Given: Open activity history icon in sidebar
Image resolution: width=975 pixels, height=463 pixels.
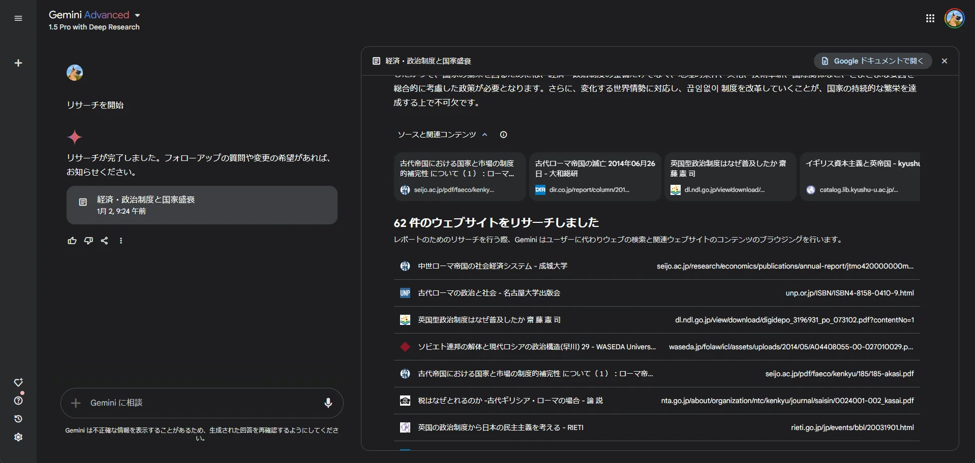Looking at the screenshot, I should pyautogui.click(x=18, y=419).
